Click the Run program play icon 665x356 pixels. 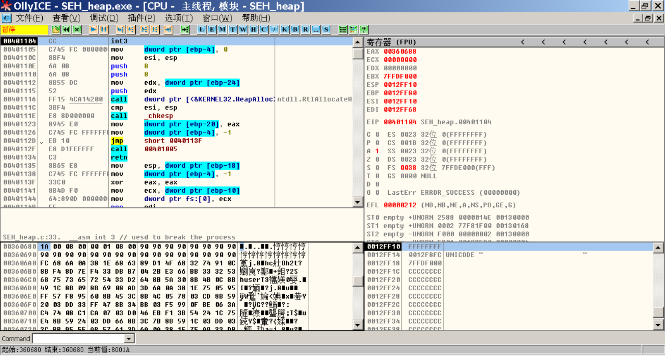tap(93, 29)
